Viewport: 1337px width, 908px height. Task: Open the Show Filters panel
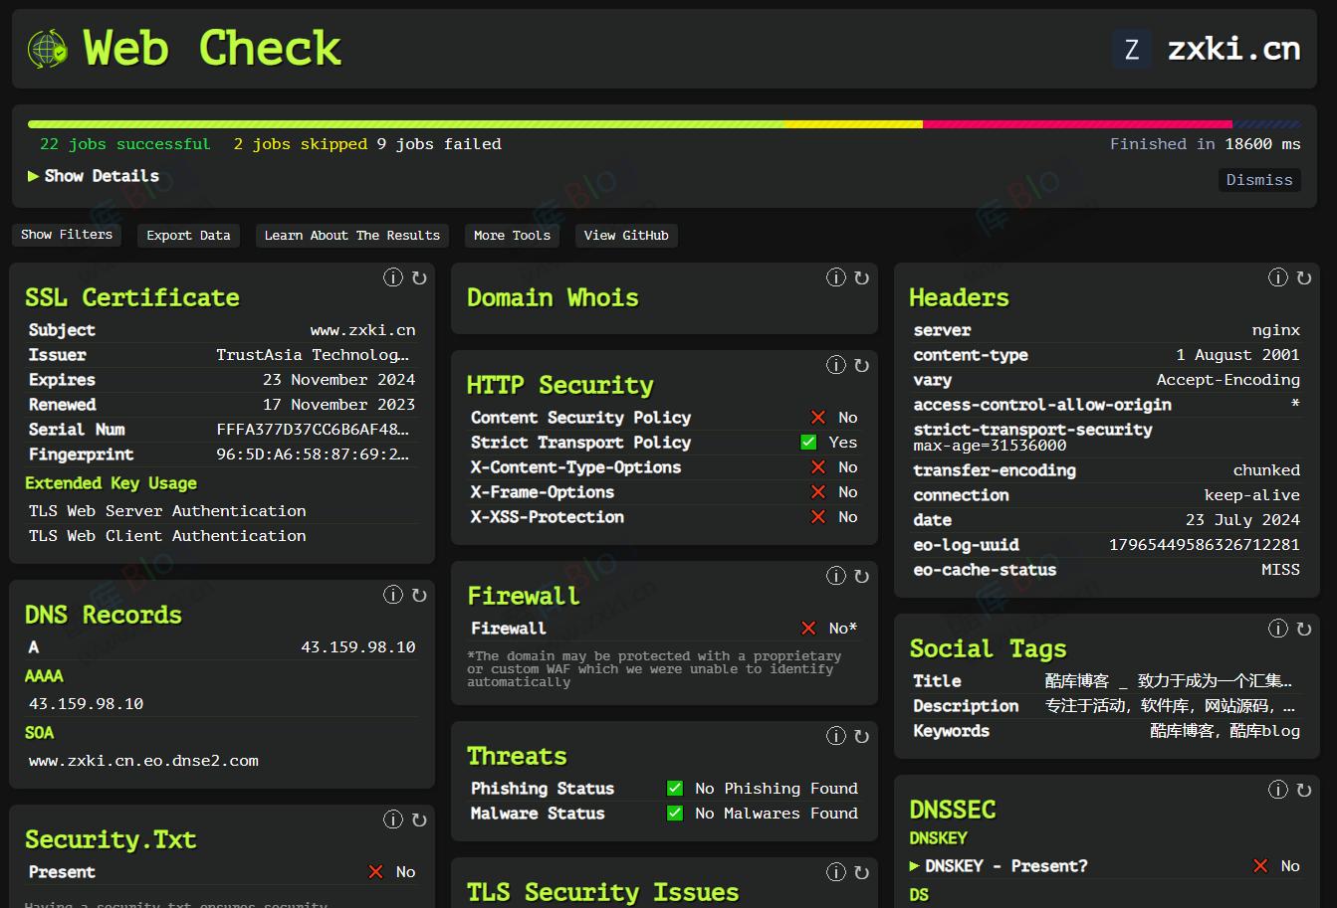coord(66,235)
